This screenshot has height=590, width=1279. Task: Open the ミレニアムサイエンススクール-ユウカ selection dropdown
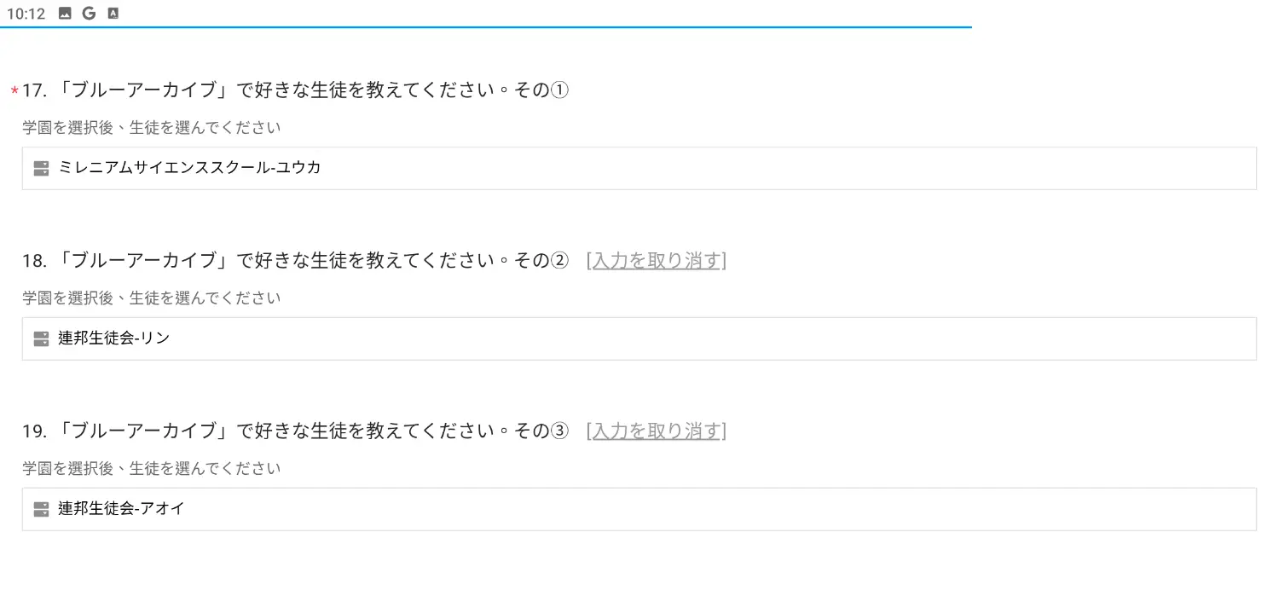click(x=639, y=168)
